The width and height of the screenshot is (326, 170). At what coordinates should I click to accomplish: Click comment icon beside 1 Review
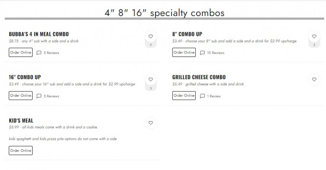[x=202, y=96]
